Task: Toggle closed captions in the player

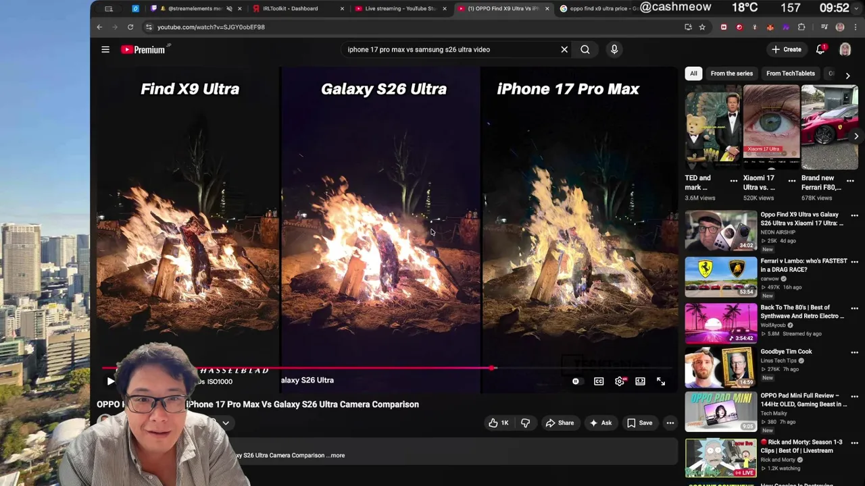Action: 599,381
